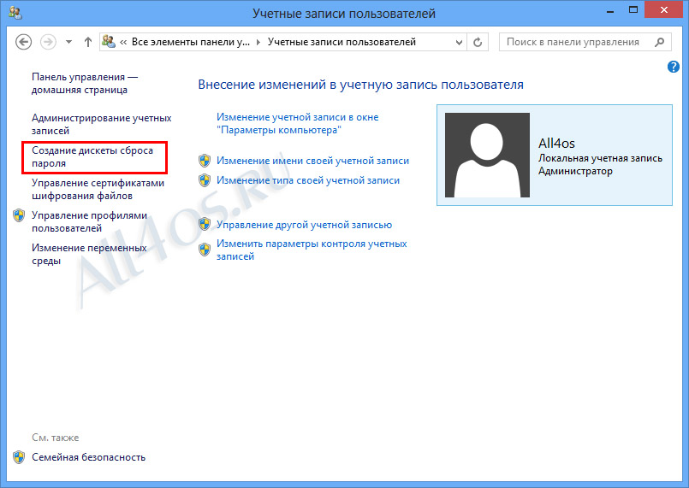Click the 'См. также' label
Image resolution: width=689 pixels, height=488 pixels.
click(x=56, y=438)
